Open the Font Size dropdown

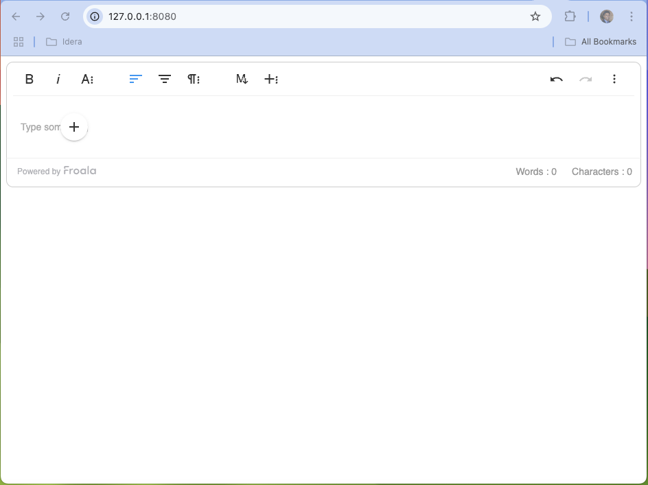(87, 79)
